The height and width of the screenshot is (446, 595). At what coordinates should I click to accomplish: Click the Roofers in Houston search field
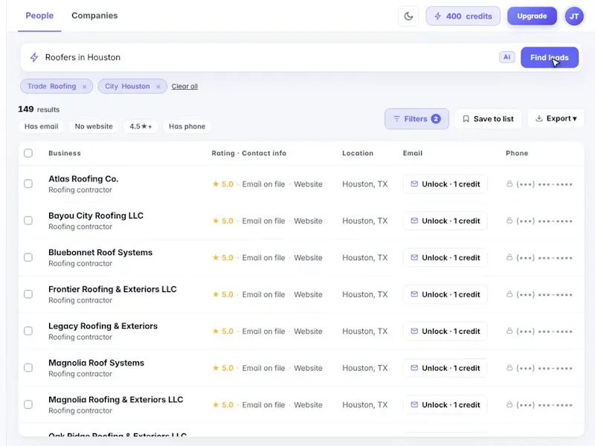(x=266, y=57)
